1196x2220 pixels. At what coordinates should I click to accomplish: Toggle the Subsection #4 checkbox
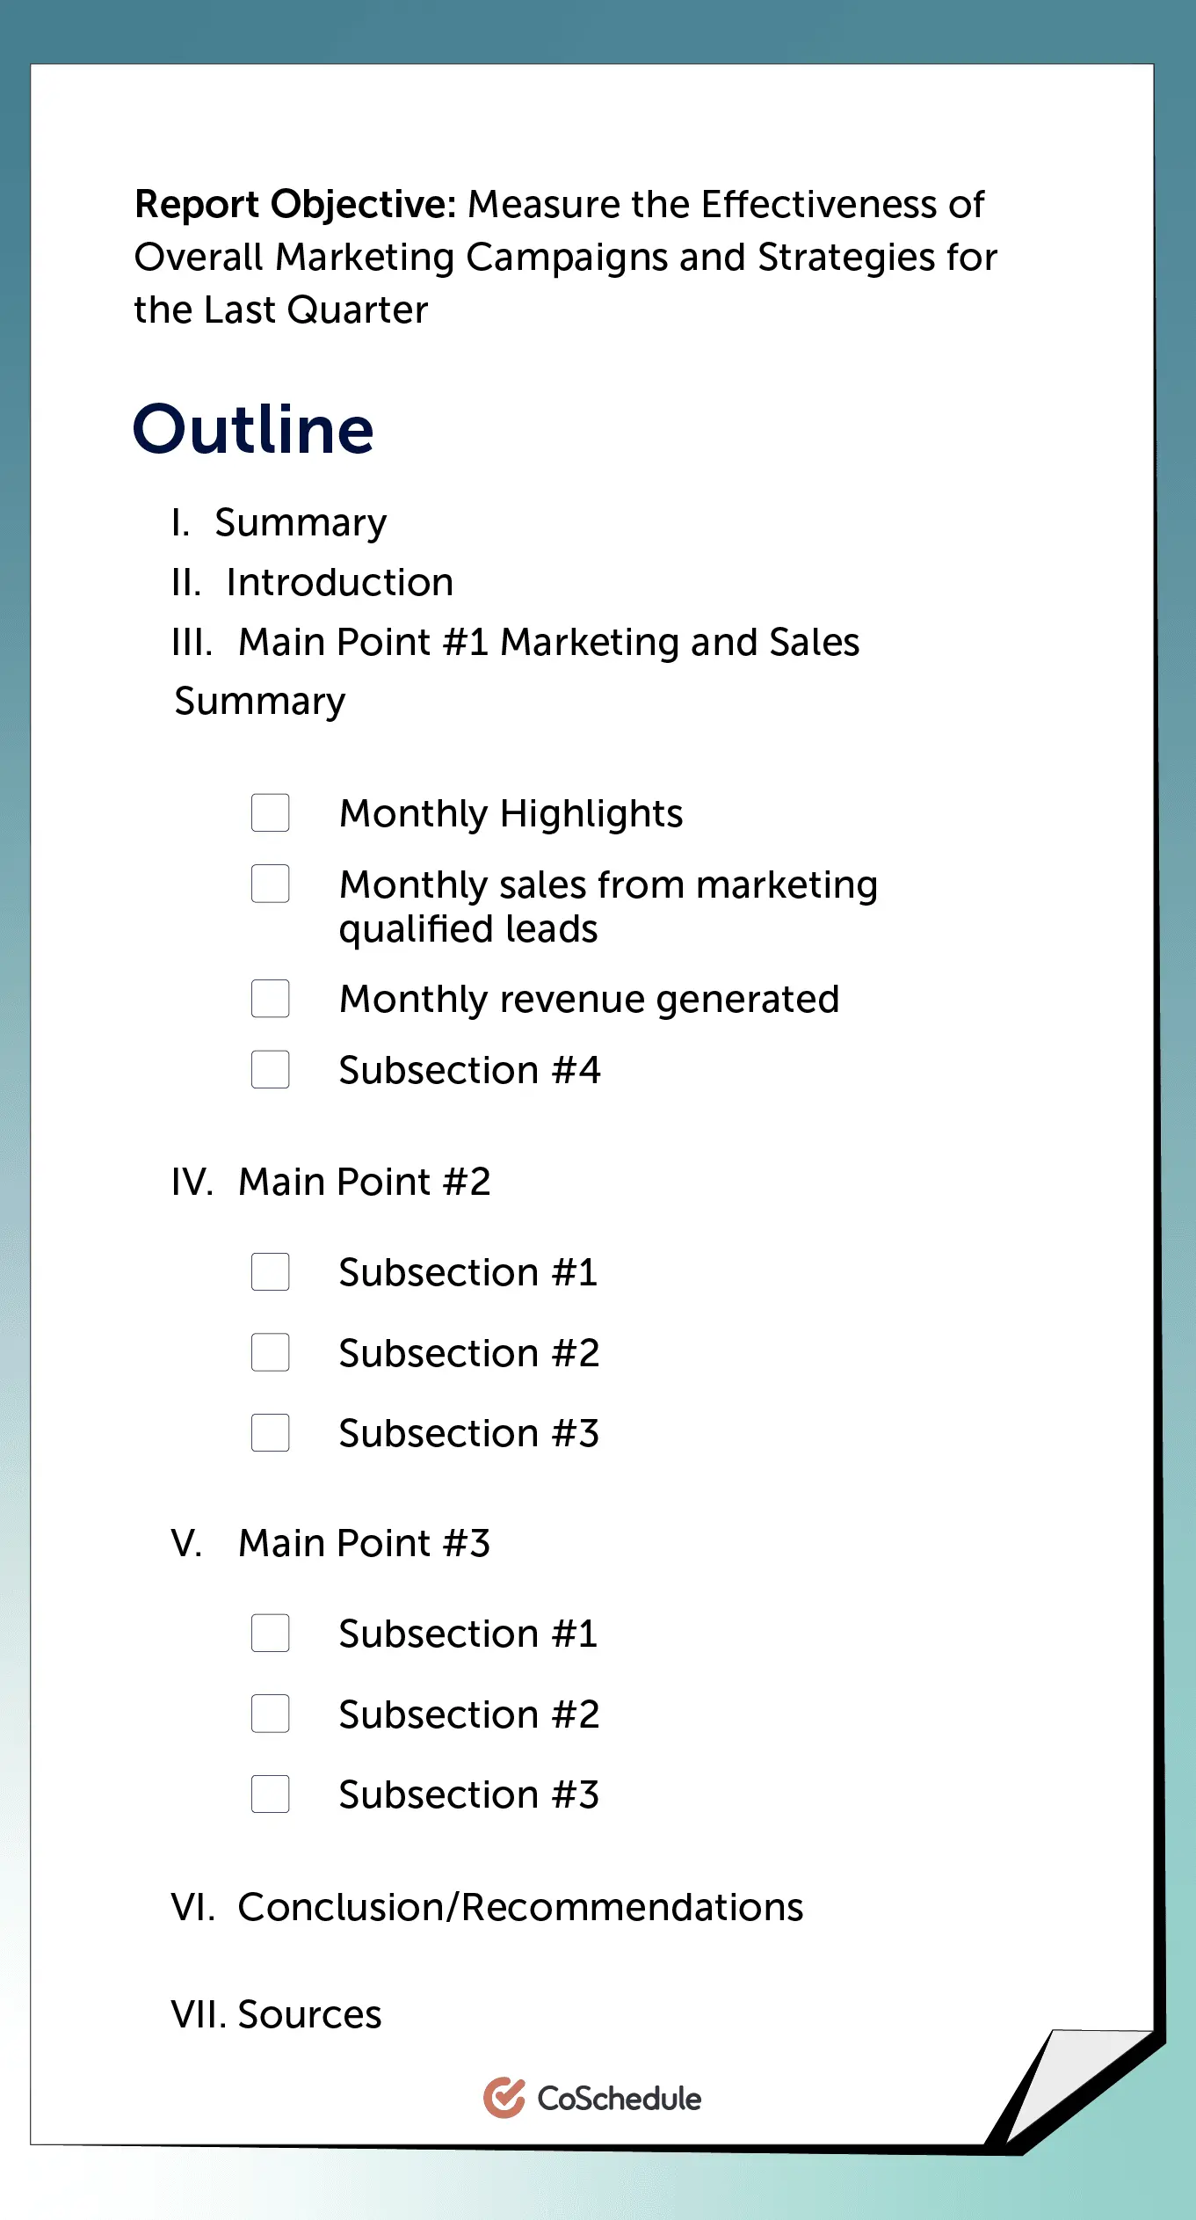[271, 1069]
